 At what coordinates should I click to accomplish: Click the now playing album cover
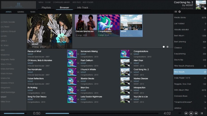click(x=201, y=5)
